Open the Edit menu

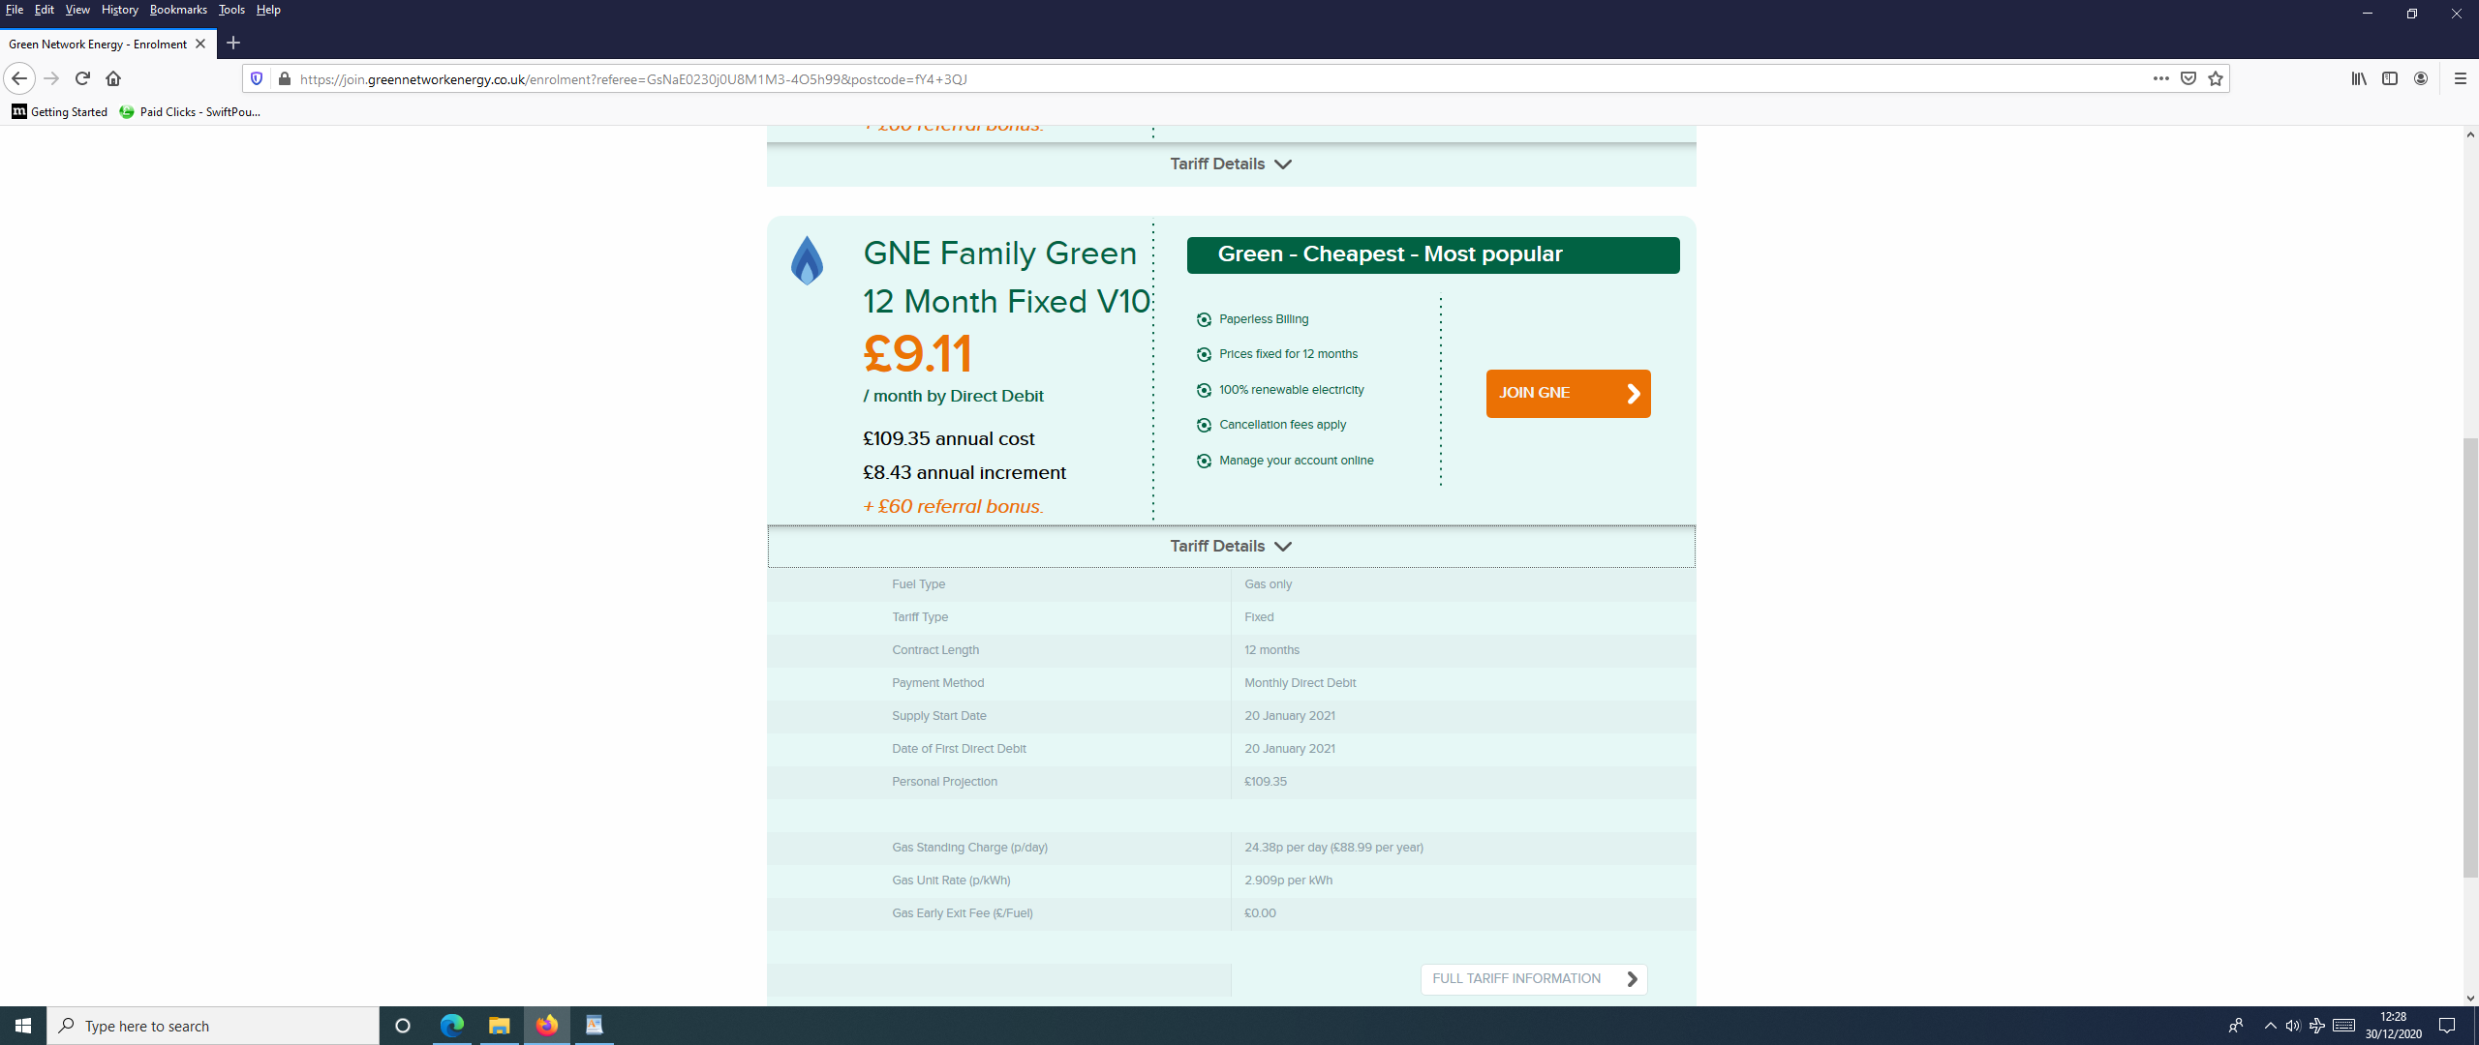coord(45,10)
